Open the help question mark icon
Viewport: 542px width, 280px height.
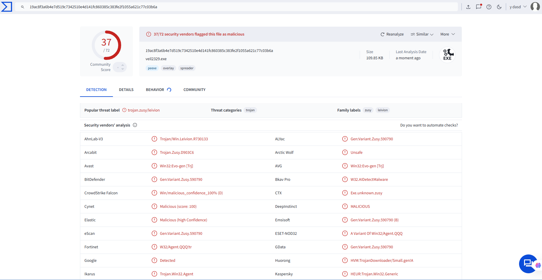point(489,7)
